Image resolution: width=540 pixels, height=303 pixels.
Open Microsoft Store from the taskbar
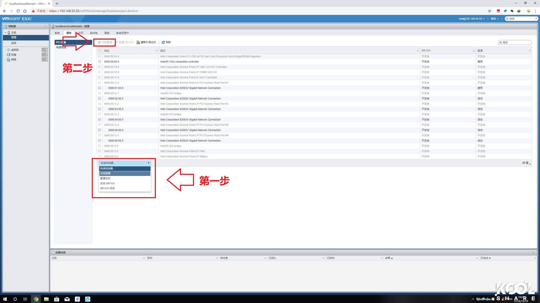[x=57, y=299]
